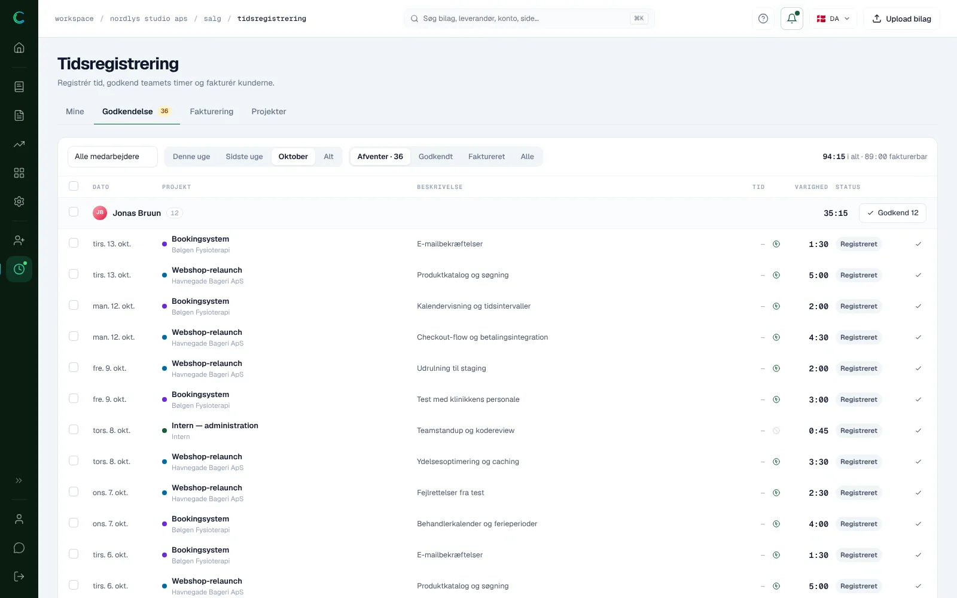957x598 pixels.
Task: Open the chat bubble icon in sidebar
Action: click(x=19, y=548)
